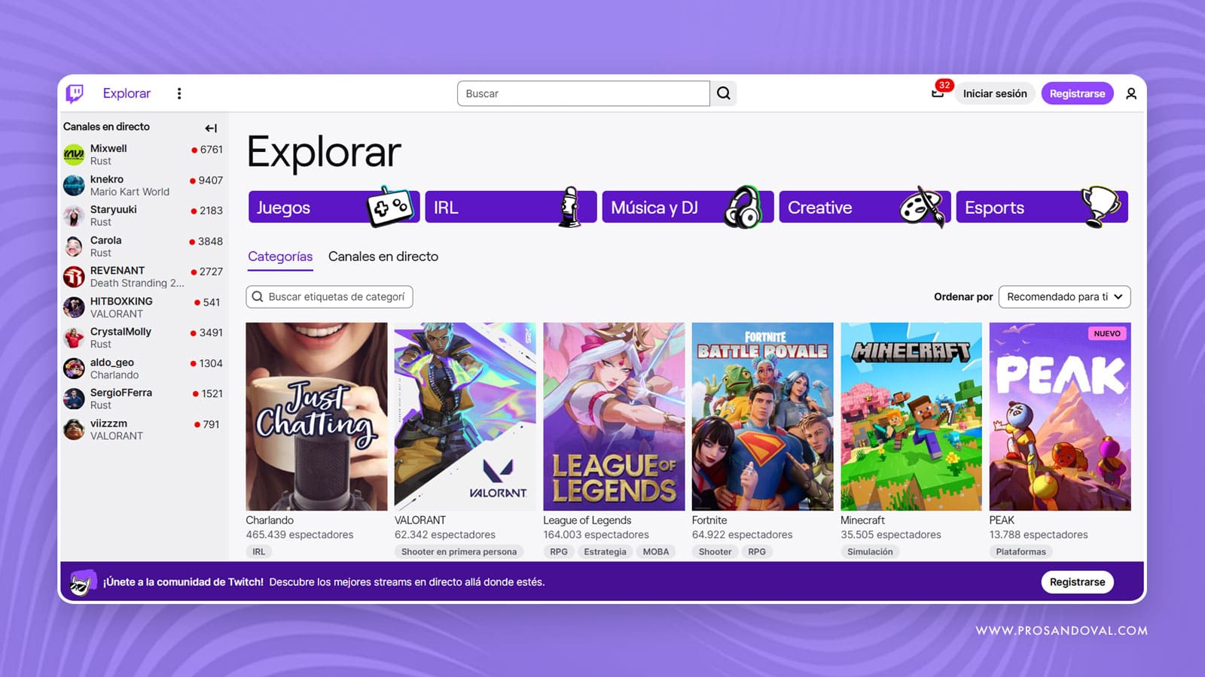Open the Música y DJ button
The image size is (1205, 677).
688,207
